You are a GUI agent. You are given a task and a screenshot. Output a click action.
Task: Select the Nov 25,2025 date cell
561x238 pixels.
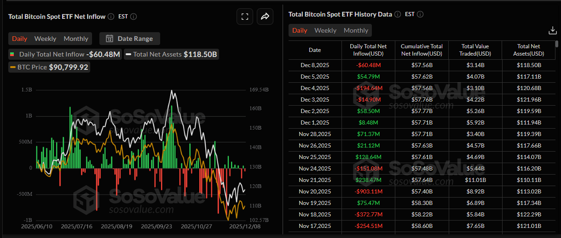point(315,157)
